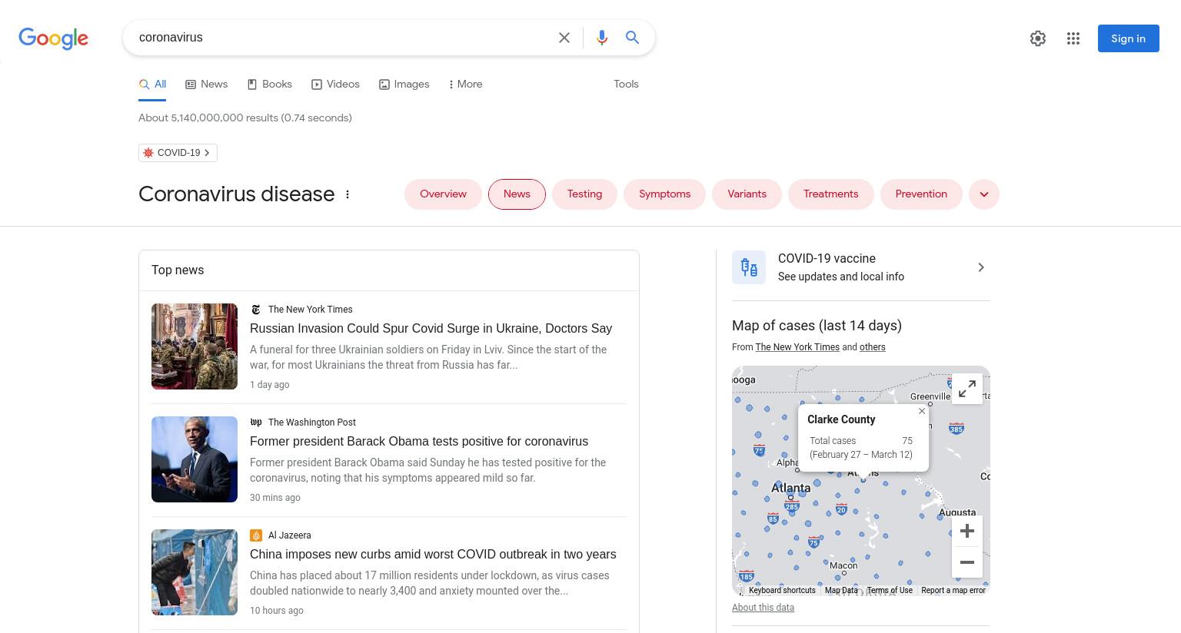Open The New York Times map source link
The image size is (1181, 633).
[797, 347]
